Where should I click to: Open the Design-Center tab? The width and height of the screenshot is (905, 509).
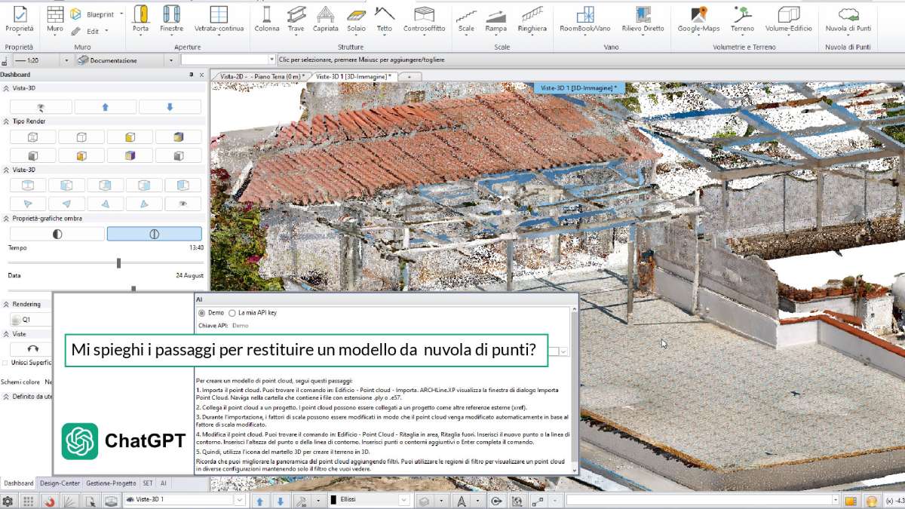[x=59, y=483]
